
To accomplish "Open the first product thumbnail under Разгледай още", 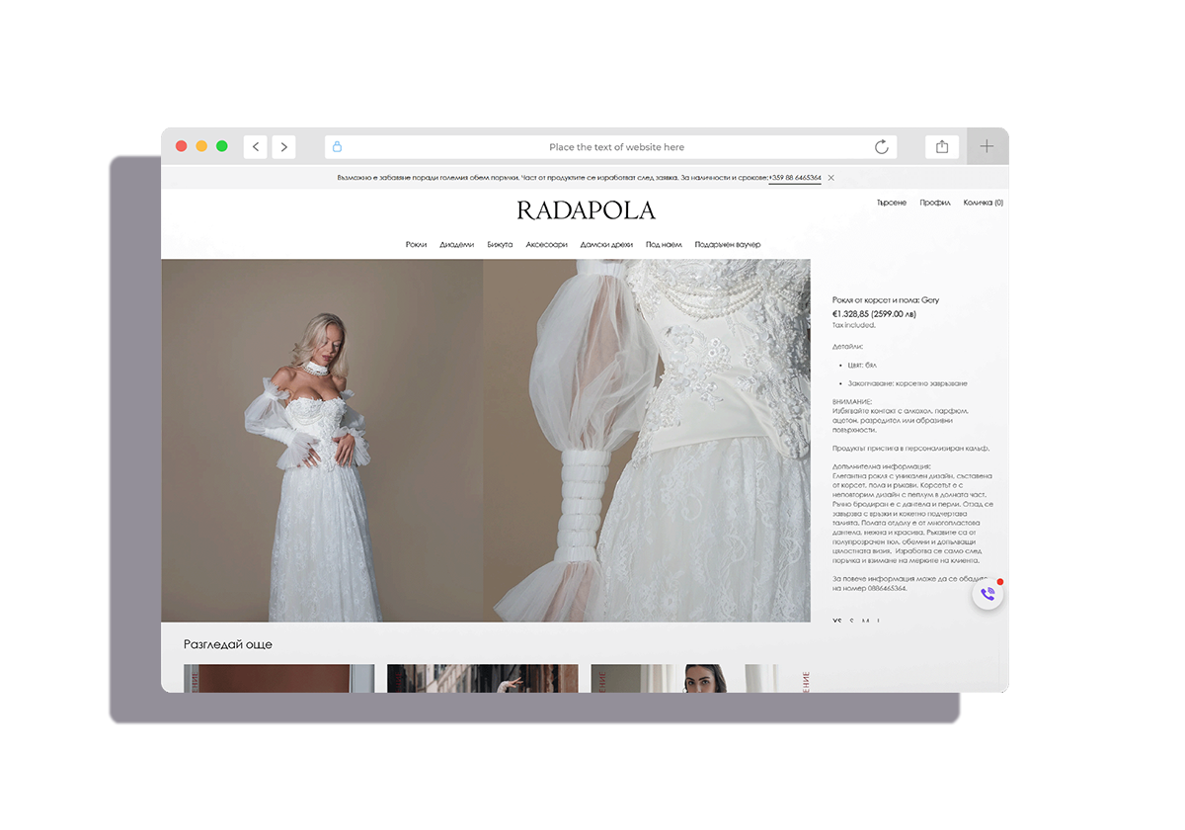I will [x=279, y=678].
